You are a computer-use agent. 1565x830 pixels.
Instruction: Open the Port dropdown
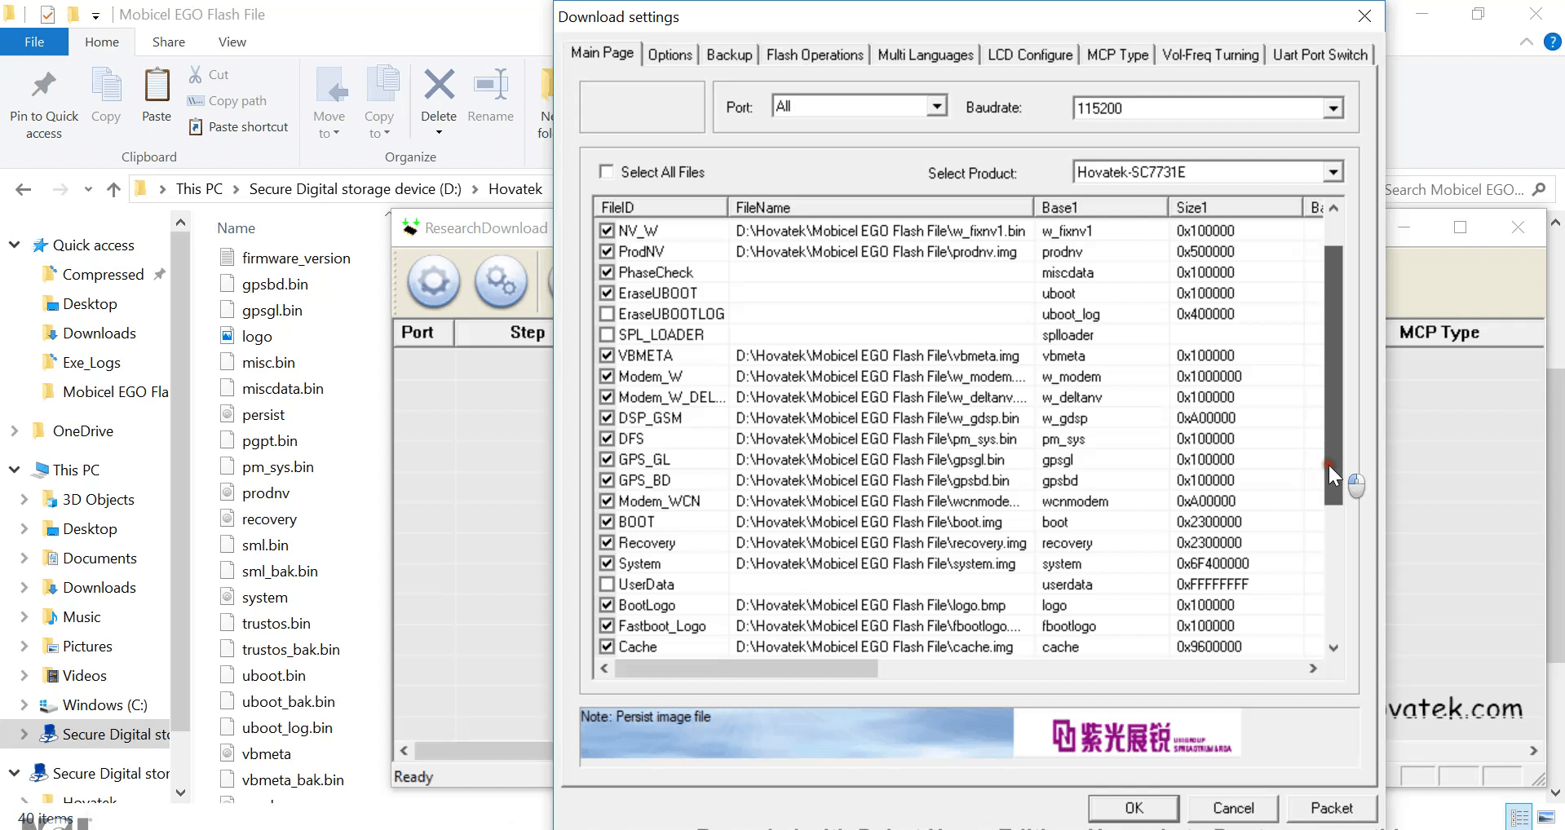pos(936,105)
